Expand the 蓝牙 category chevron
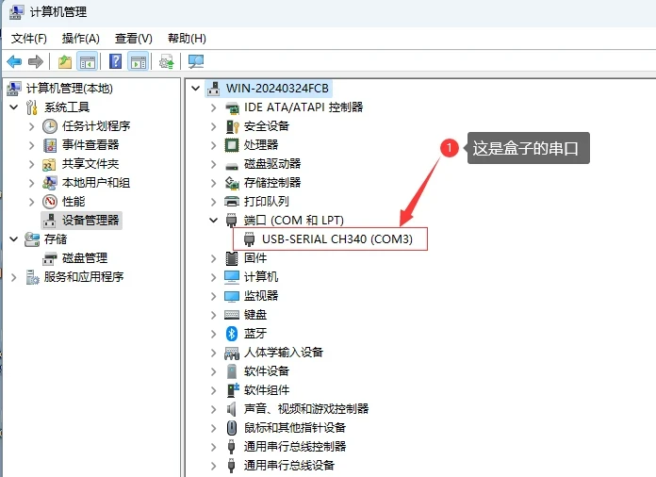The image size is (656, 477). coord(213,334)
